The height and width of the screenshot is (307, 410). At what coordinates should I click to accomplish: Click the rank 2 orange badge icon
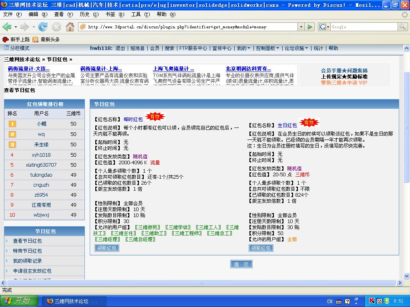[x=12, y=134]
